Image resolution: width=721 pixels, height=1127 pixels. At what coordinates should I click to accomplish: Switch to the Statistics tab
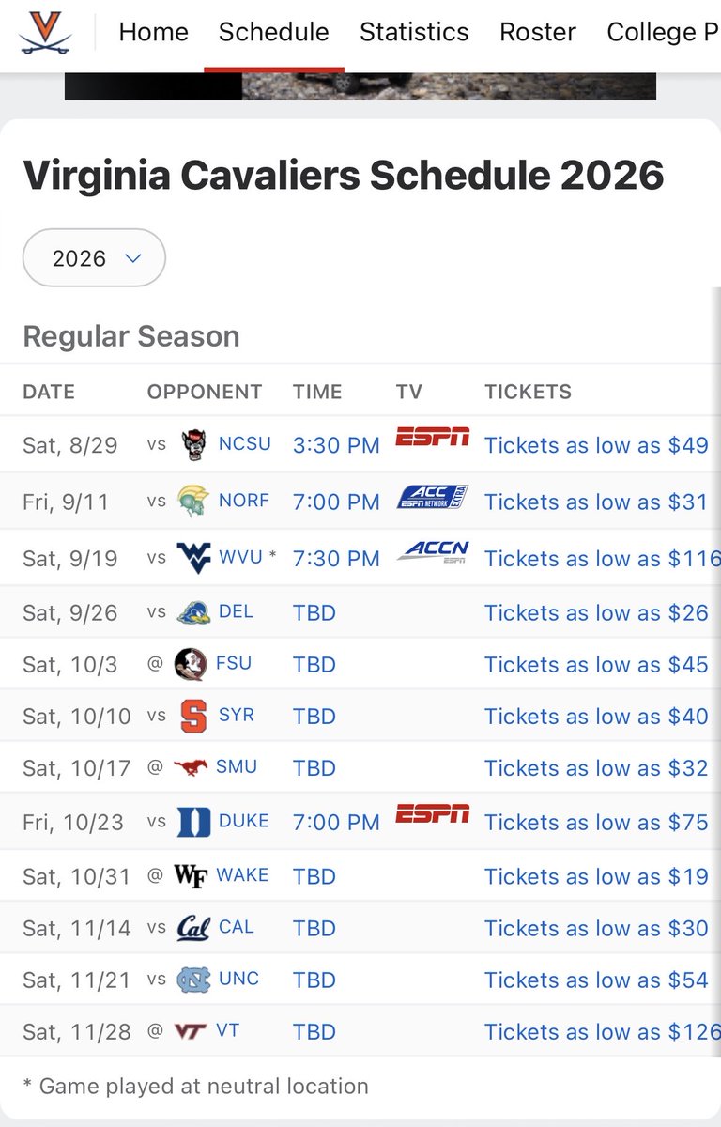pyautogui.click(x=414, y=32)
